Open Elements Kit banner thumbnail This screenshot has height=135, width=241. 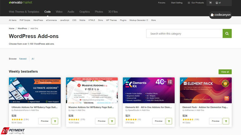(x=149, y=90)
